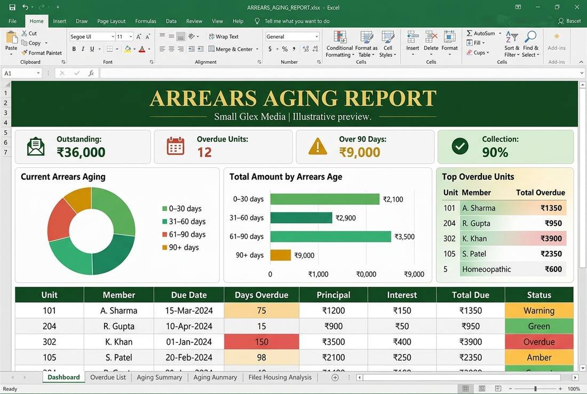Click the Save icon in title bar
The image size is (587, 394).
(x=12, y=7)
